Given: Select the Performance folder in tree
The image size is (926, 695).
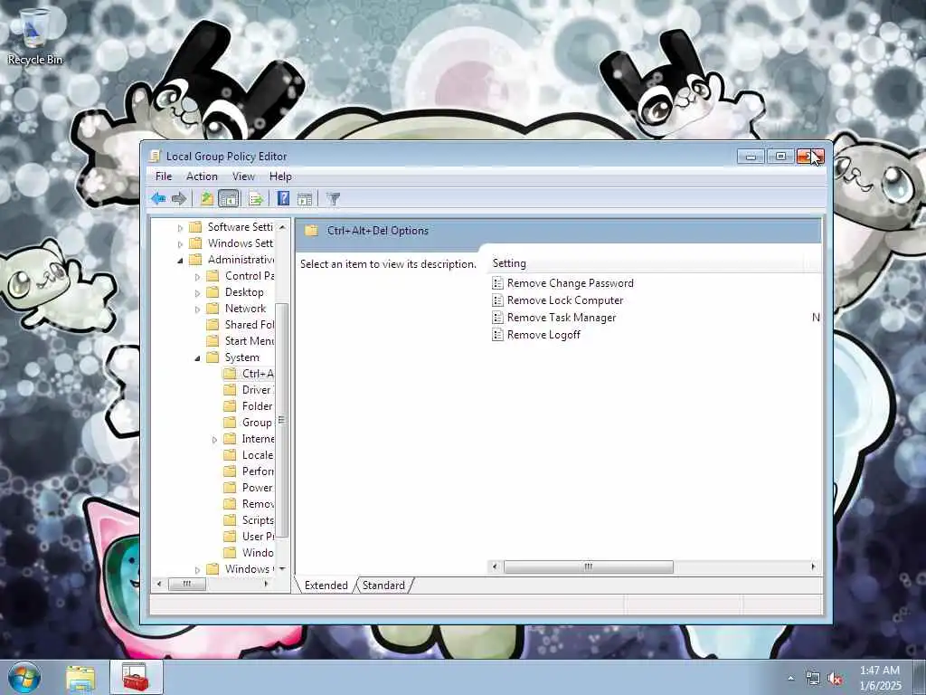Looking at the screenshot, I should (249, 471).
